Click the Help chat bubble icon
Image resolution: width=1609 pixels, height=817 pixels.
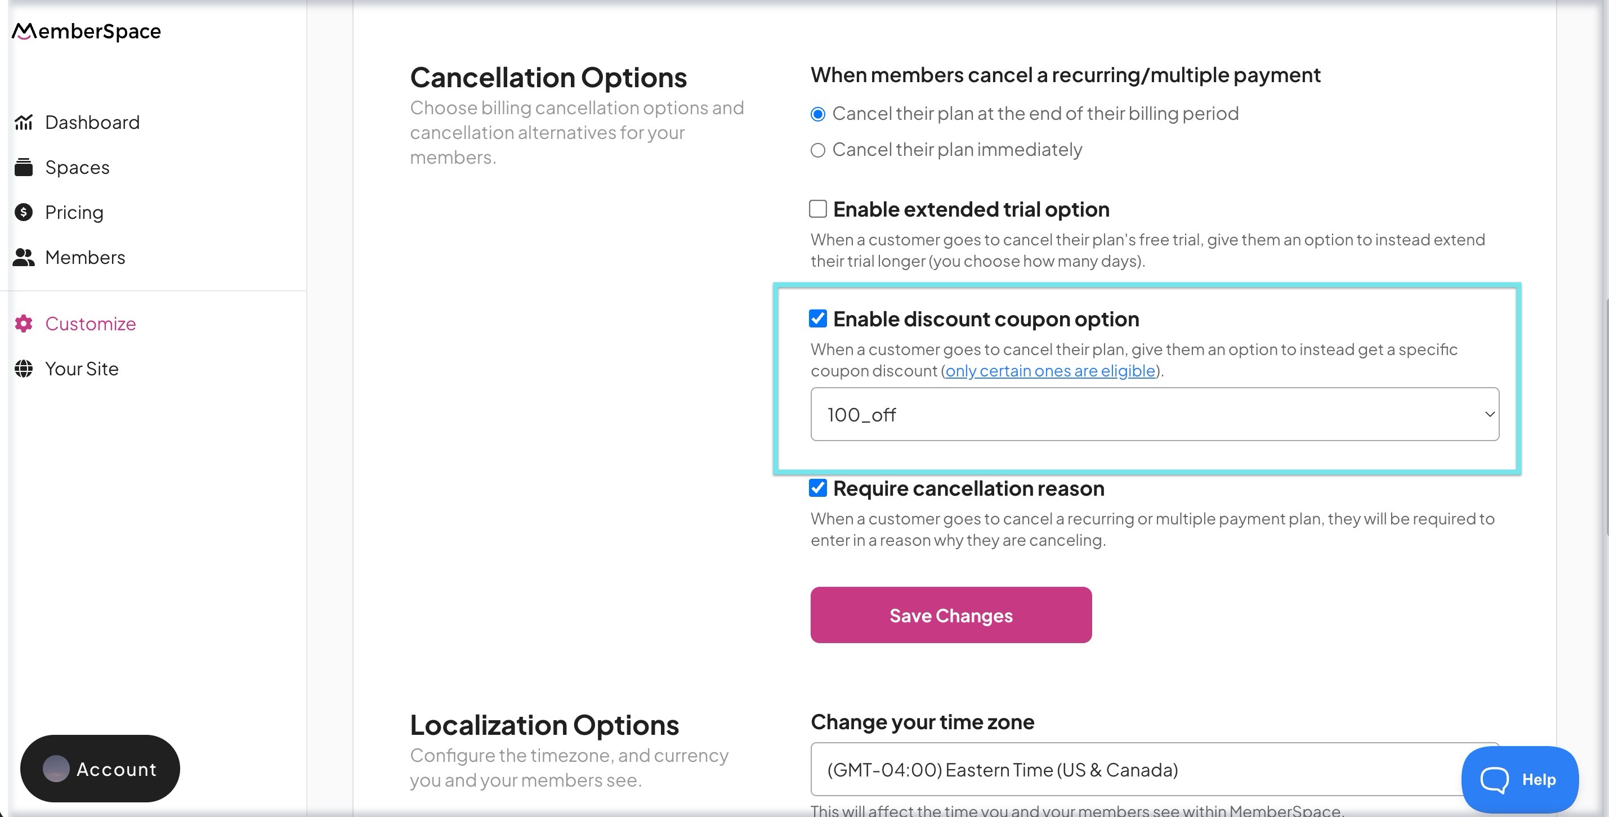[1495, 779]
